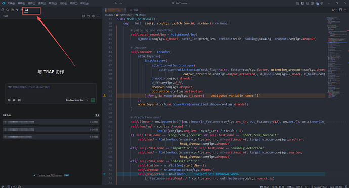The height and width of the screenshot is (188, 349).
Task: Click the '"Pojection": Unknown word.' message
Action: click(216, 174)
